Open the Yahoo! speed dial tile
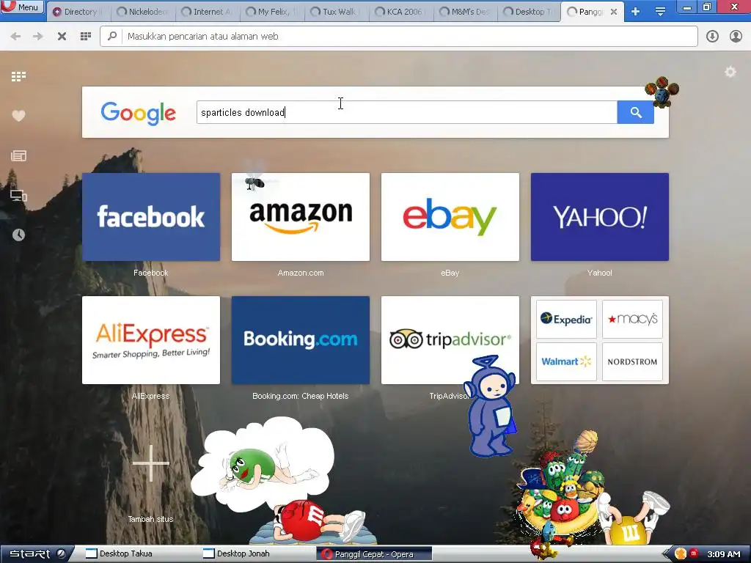 (600, 217)
